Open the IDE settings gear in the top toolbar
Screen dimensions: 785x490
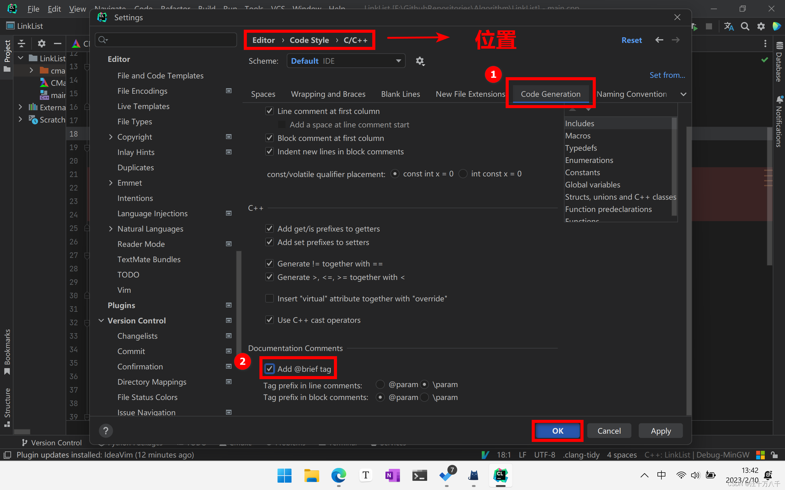coord(761,26)
